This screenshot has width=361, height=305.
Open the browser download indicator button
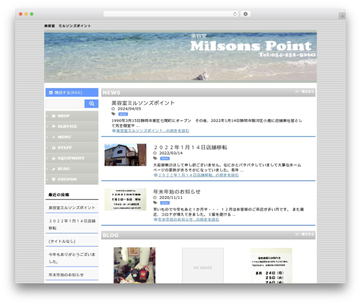pyautogui.click(x=245, y=14)
